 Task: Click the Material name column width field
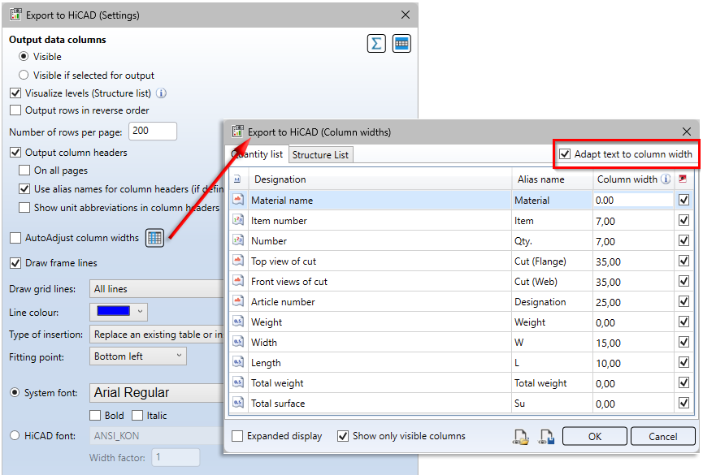pyautogui.click(x=633, y=201)
